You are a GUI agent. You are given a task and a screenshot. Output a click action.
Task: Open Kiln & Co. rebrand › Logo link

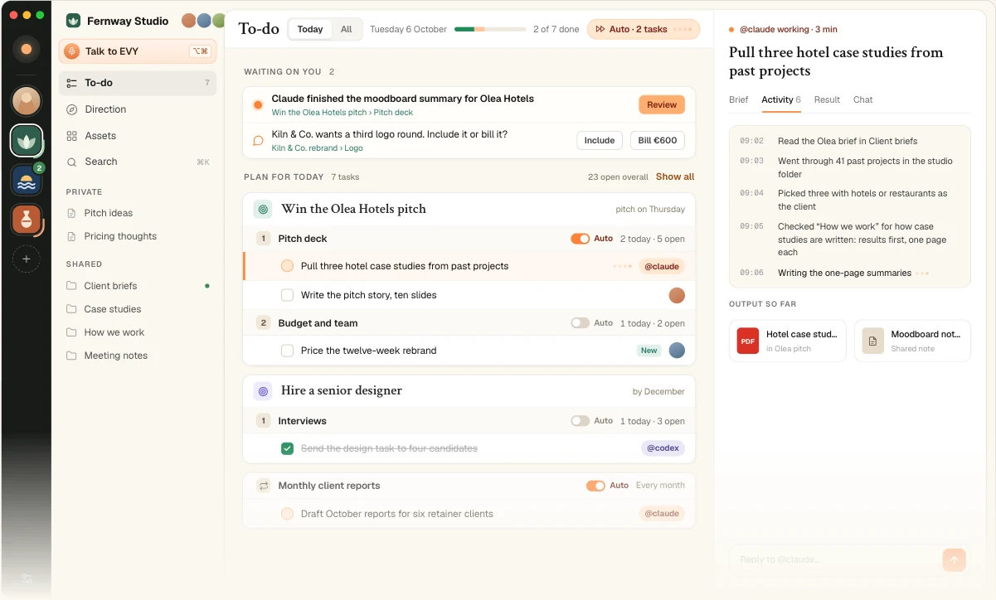pos(318,148)
